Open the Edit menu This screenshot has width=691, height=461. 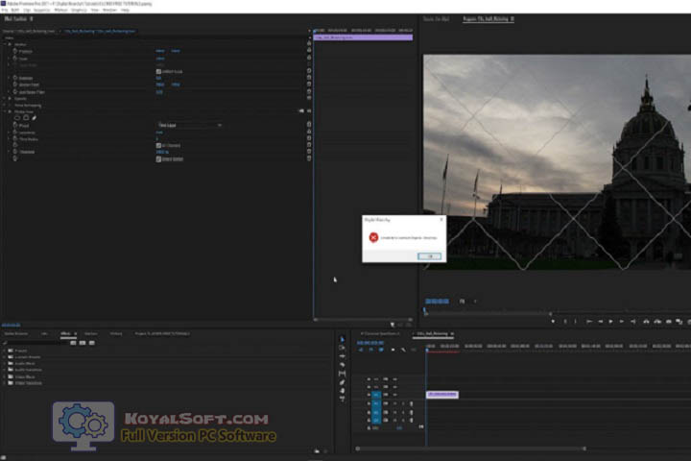15,10
